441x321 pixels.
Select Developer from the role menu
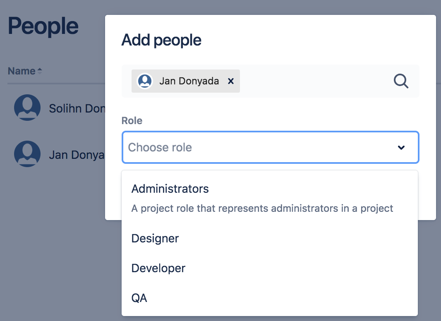pyautogui.click(x=158, y=268)
